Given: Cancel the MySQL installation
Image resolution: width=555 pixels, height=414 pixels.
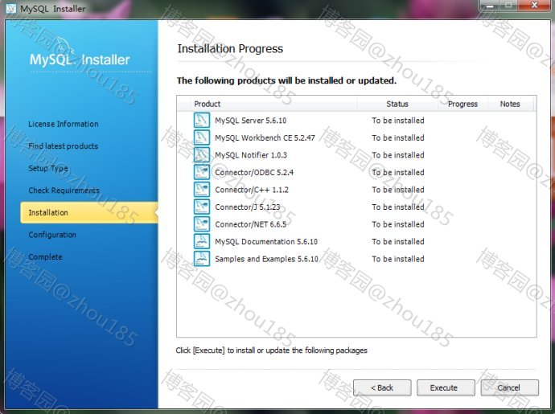Looking at the screenshot, I should 509,387.
